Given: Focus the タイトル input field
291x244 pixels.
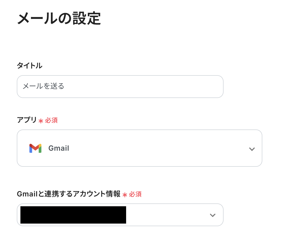Looking at the screenshot, I should [x=120, y=87].
